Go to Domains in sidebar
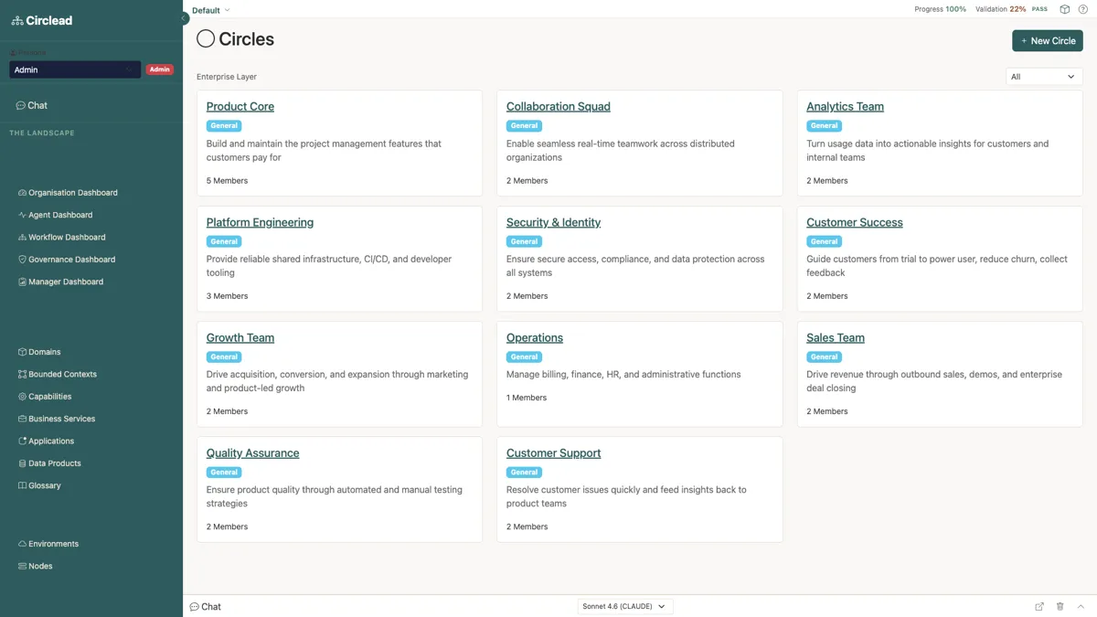The width and height of the screenshot is (1097, 617). tap(39, 352)
